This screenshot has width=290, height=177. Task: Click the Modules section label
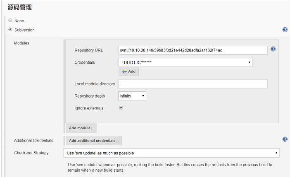click(x=21, y=43)
